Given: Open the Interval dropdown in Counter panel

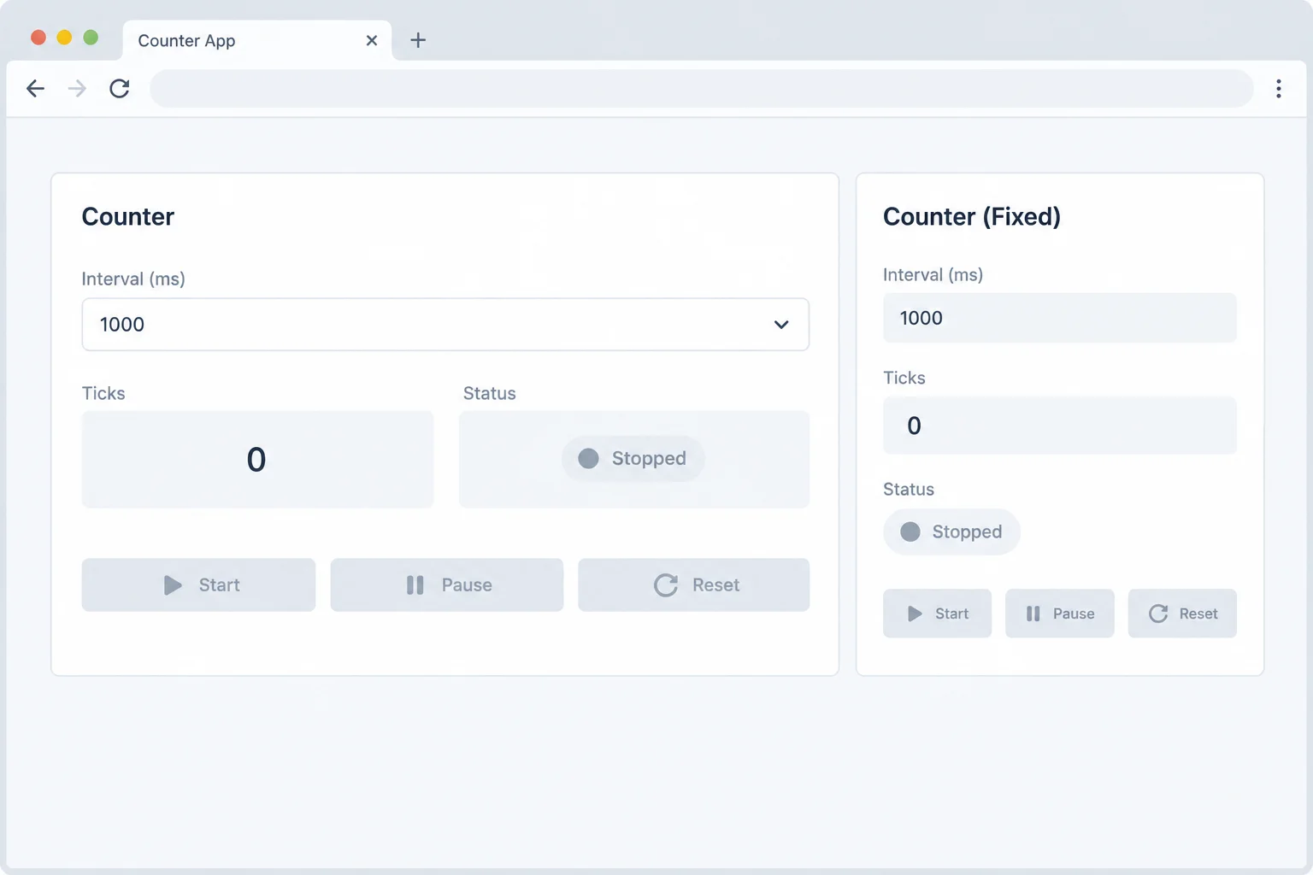Looking at the screenshot, I should click(445, 325).
